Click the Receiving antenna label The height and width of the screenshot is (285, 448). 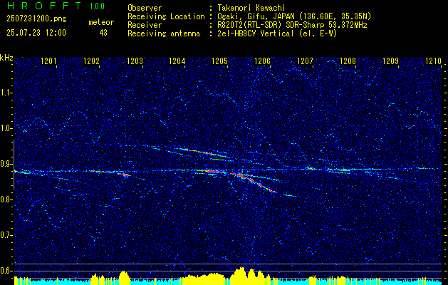point(164,33)
